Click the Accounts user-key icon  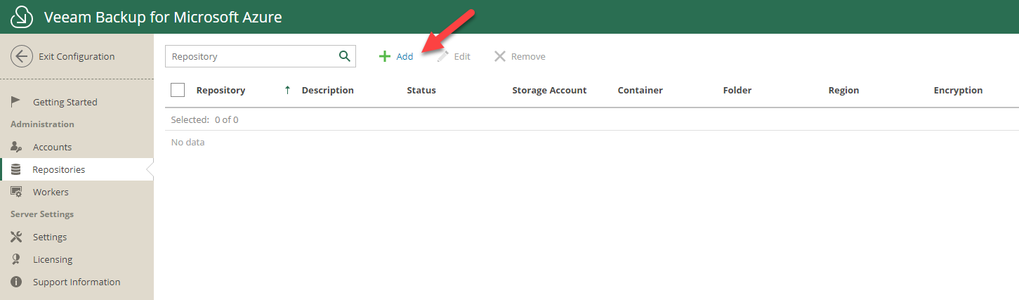click(x=16, y=147)
